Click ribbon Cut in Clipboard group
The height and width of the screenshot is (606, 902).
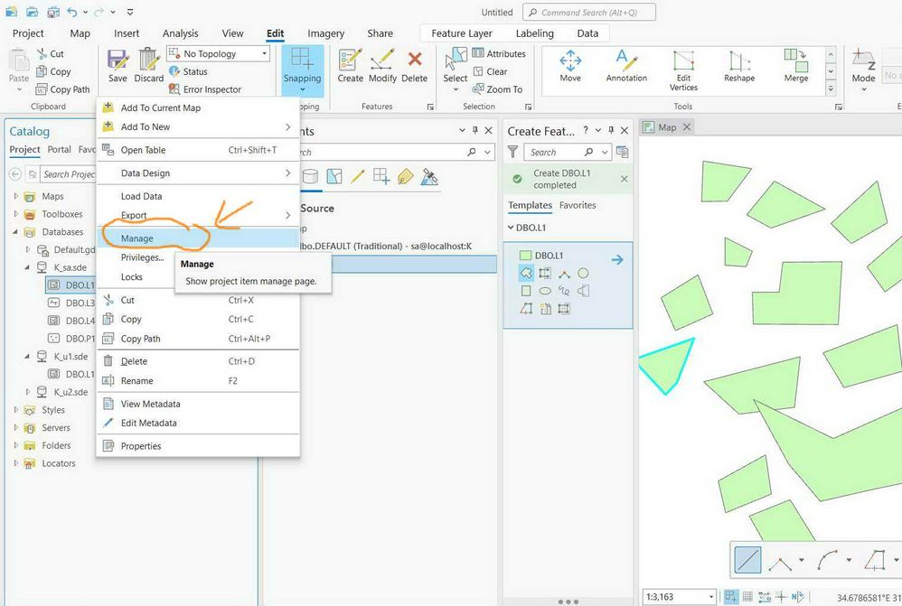point(50,53)
